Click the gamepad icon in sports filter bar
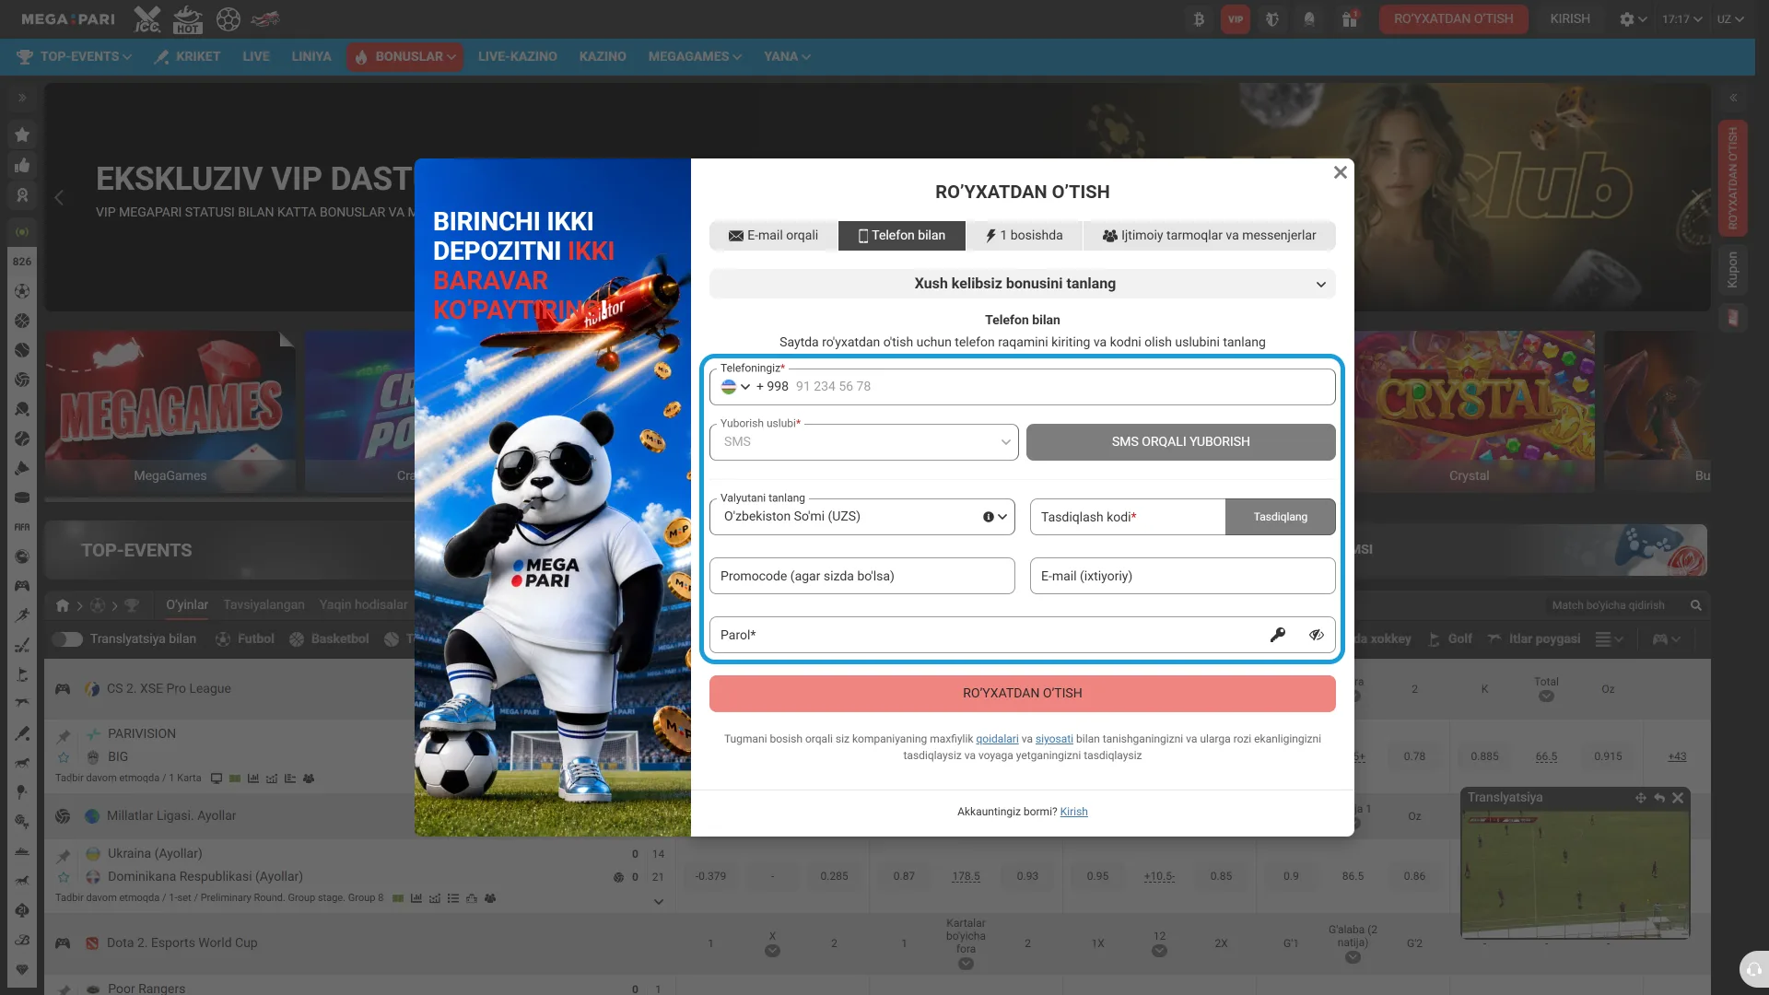The image size is (1769, 995). (x=1666, y=638)
